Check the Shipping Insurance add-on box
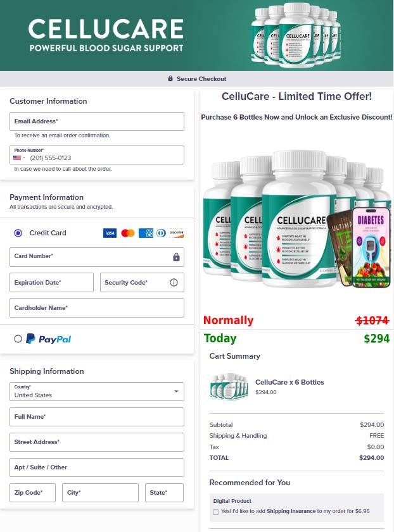The height and width of the screenshot is (532, 394). [x=215, y=512]
